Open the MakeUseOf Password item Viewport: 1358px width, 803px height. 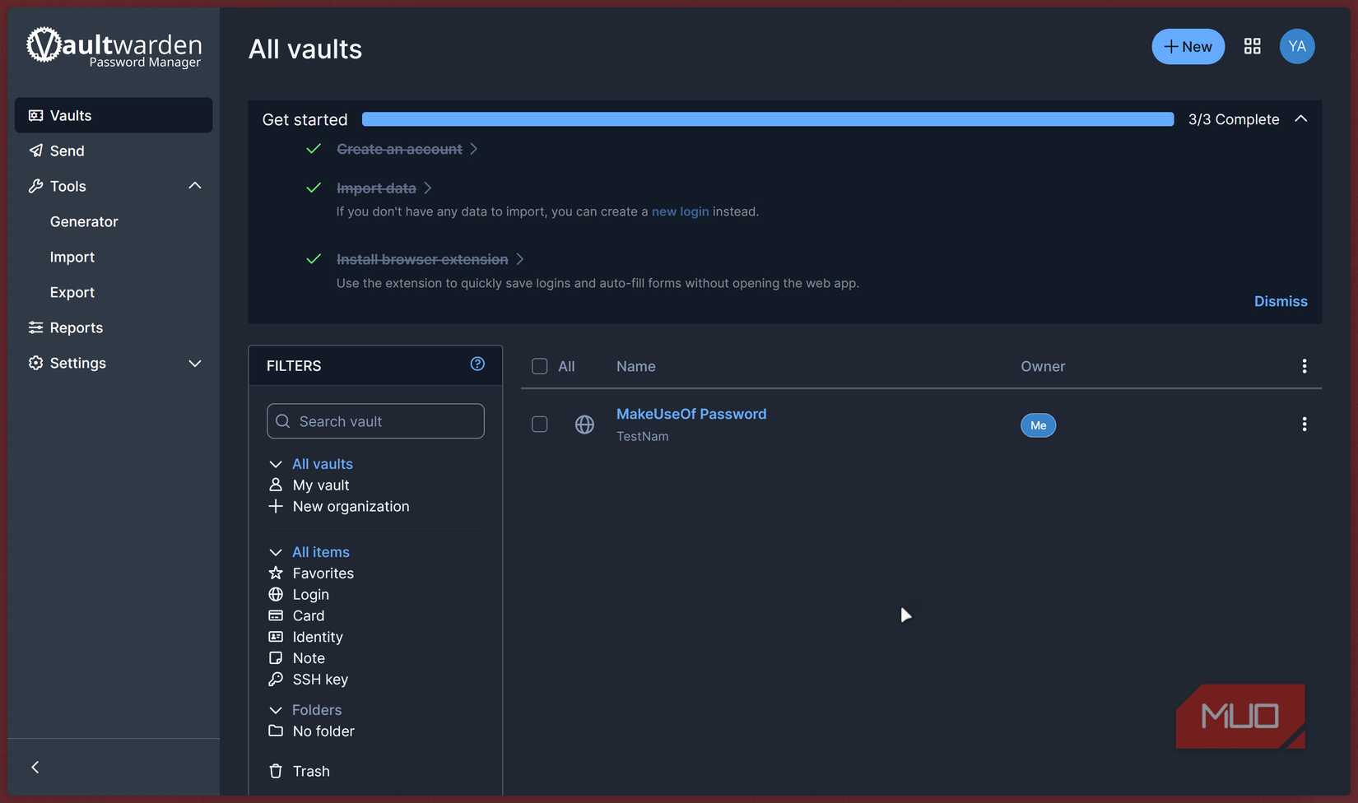(x=691, y=414)
